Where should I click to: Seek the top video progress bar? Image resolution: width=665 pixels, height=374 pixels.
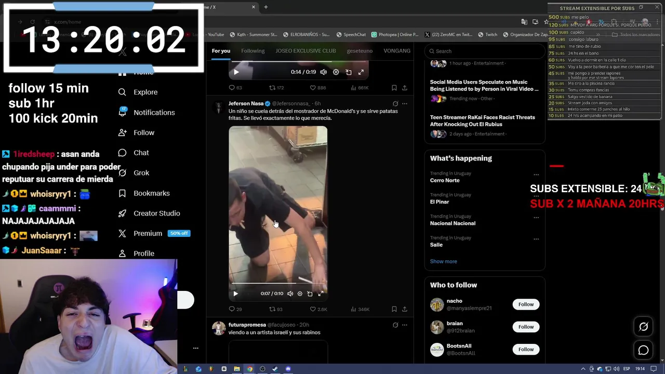299,62
